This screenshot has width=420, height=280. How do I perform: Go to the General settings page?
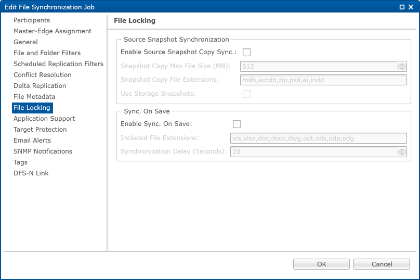click(25, 42)
